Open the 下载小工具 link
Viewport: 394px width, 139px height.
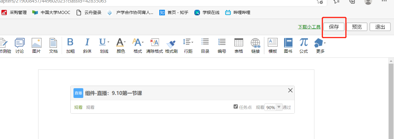click(309, 27)
